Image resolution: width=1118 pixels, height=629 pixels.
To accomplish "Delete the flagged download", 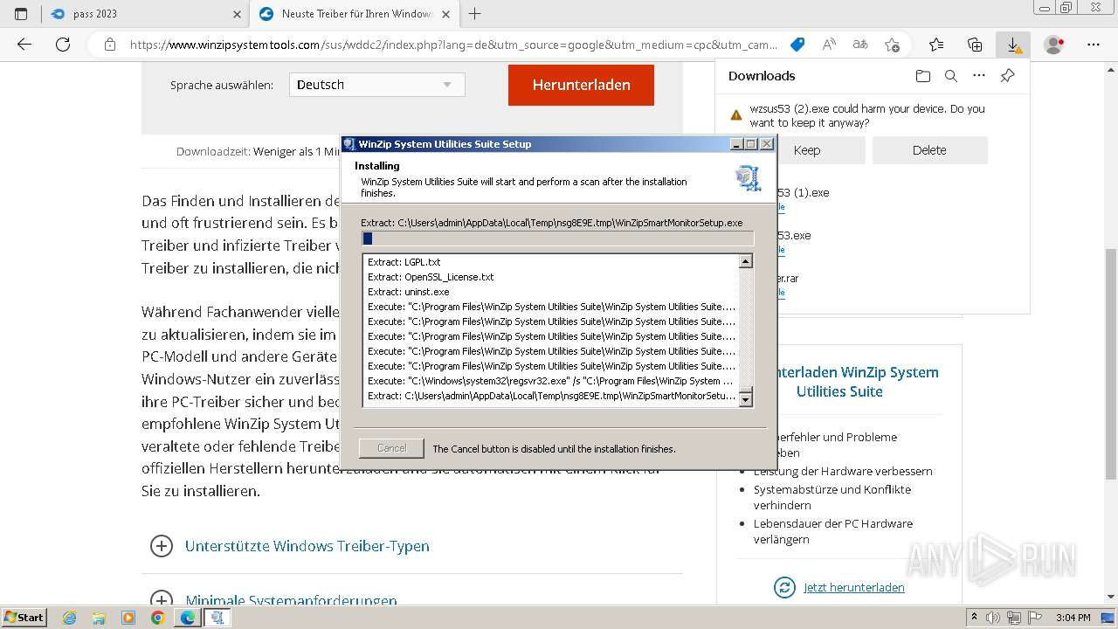I will pos(929,150).
